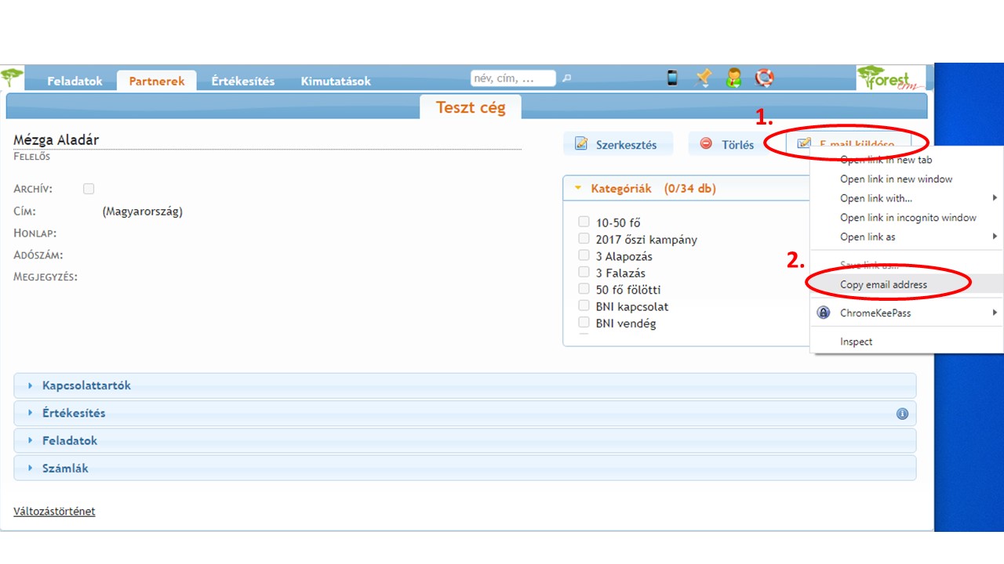Click the mobile phone icon

tap(672, 78)
